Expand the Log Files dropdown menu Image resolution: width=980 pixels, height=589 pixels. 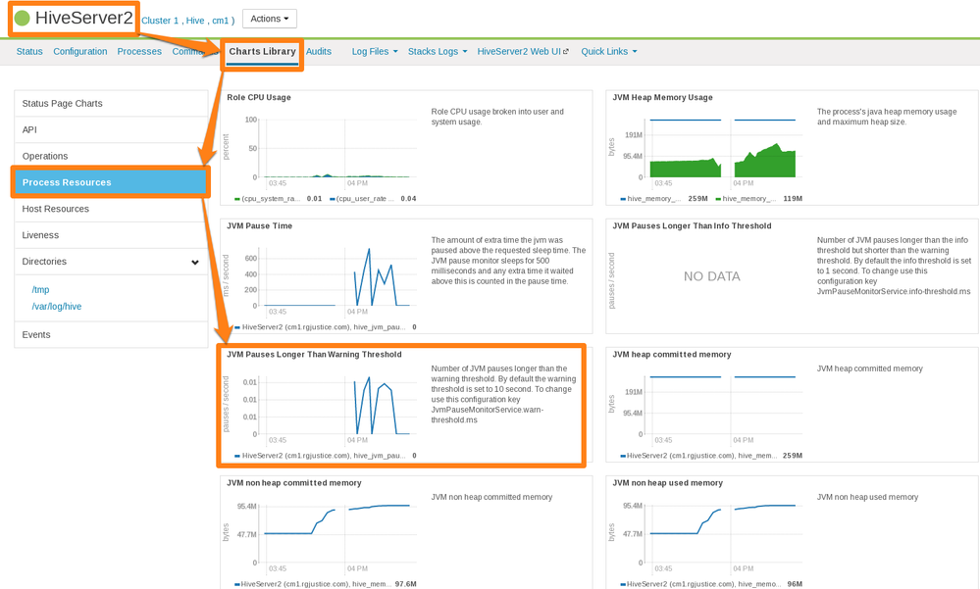pos(375,52)
